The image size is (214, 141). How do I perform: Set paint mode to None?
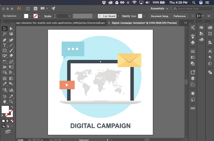tap(12, 121)
